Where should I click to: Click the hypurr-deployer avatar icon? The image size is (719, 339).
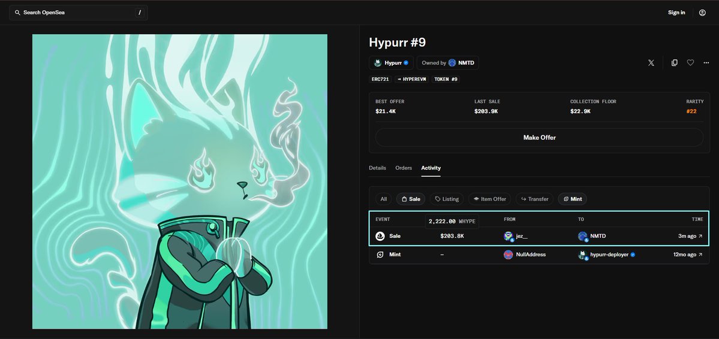583,255
